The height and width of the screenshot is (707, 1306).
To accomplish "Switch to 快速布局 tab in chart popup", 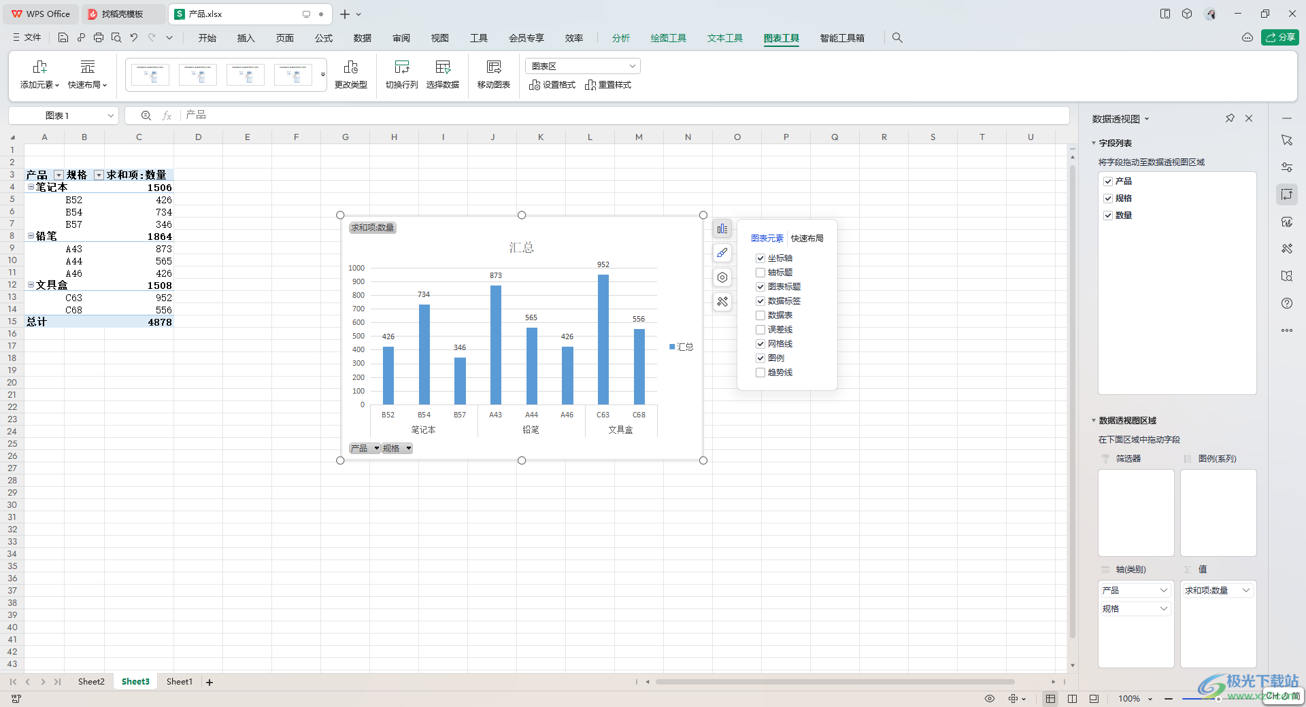I will pyautogui.click(x=807, y=239).
